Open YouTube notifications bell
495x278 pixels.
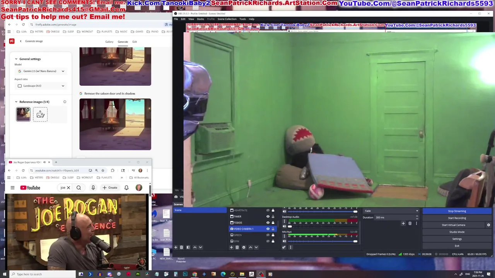(x=126, y=188)
